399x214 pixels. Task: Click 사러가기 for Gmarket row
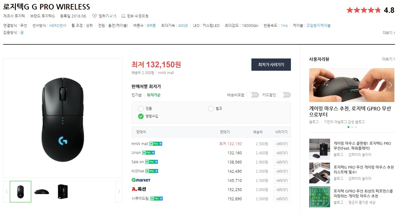[282, 181]
